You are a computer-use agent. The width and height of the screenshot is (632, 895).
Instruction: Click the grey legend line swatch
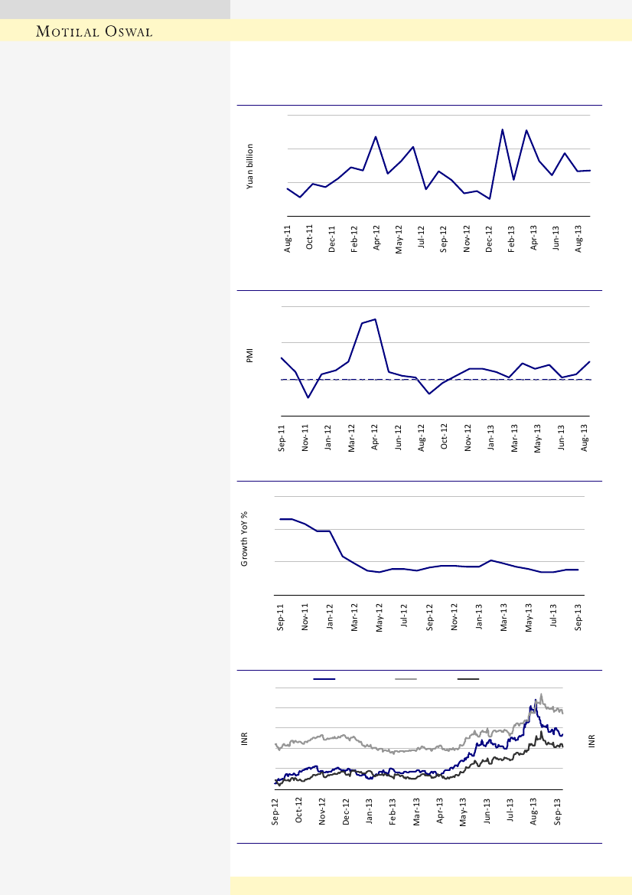pos(406,679)
